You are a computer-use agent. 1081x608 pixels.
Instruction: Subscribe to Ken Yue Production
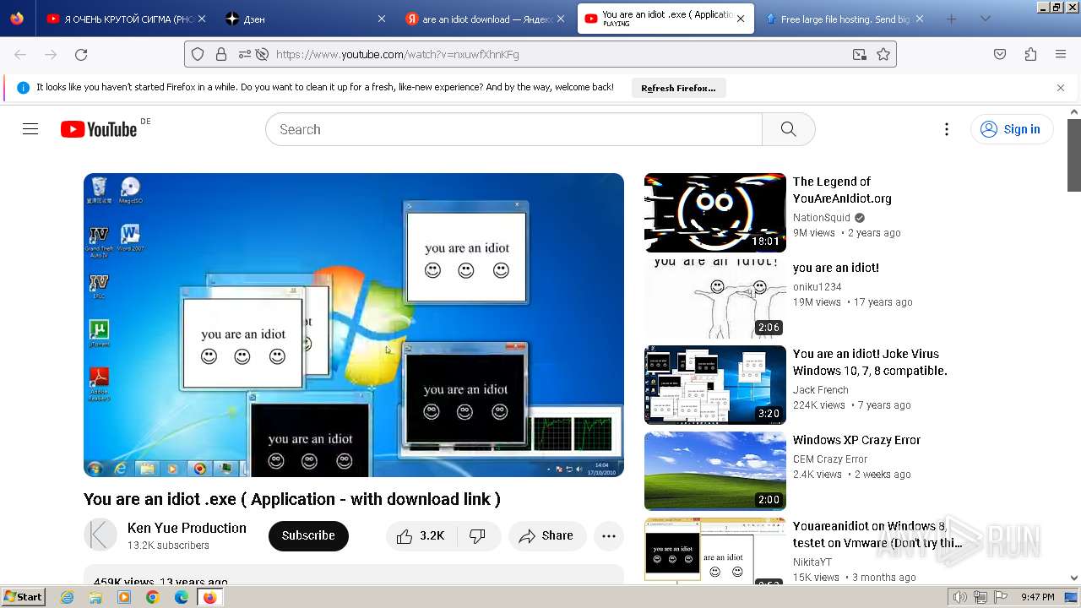(308, 536)
